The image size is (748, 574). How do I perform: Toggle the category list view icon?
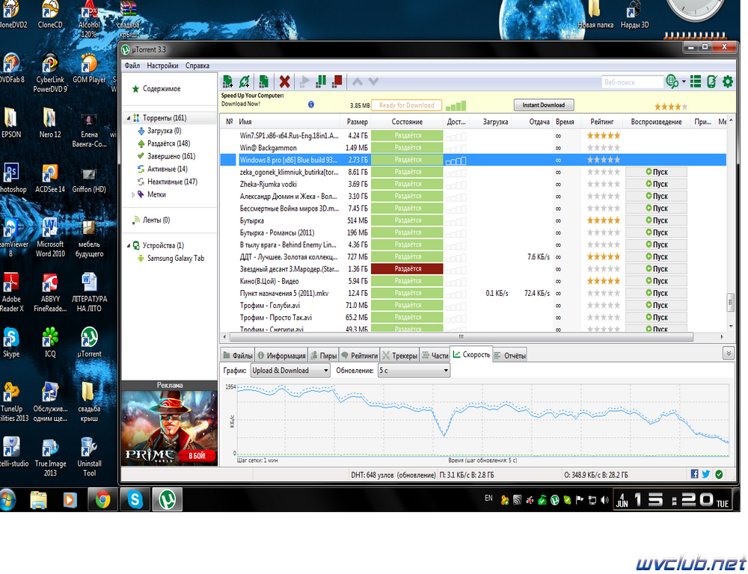(x=696, y=81)
